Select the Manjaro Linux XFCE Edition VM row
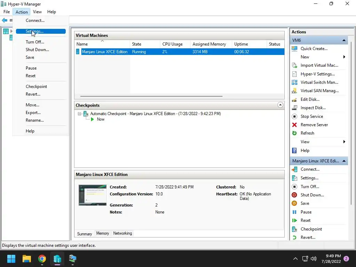The width and height of the screenshot is (356, 267). pyautogui.click(x=179, y=52)
